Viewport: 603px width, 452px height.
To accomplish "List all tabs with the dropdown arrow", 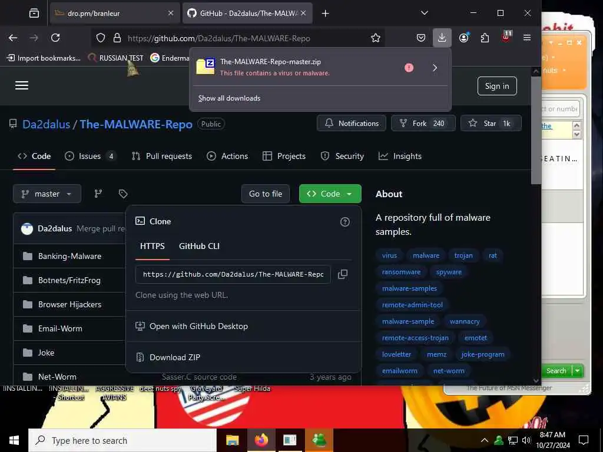I will [x=424, y=13].
